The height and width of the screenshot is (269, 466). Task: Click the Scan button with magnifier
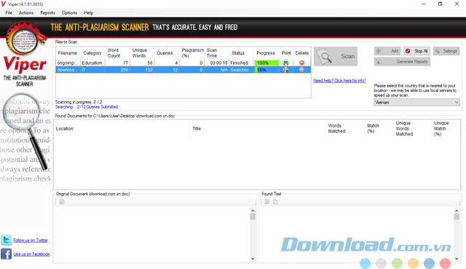pos(336,56)
